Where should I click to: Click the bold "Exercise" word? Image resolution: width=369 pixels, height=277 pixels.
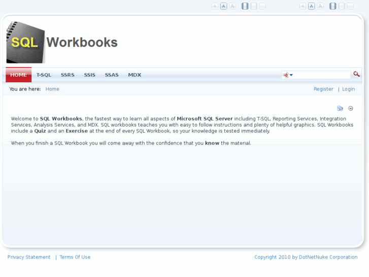click(x=77, y=131)
